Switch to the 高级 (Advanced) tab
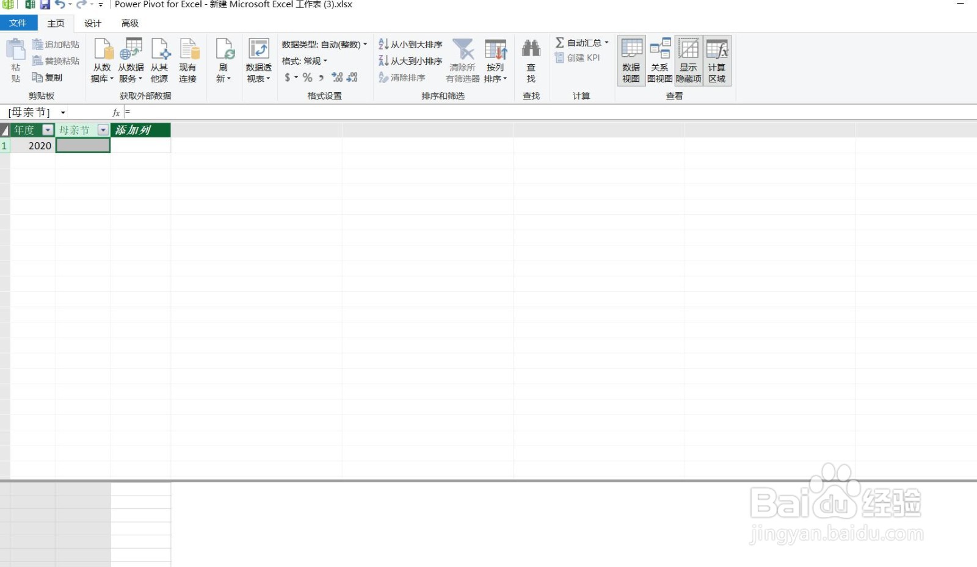 point(130,23)
